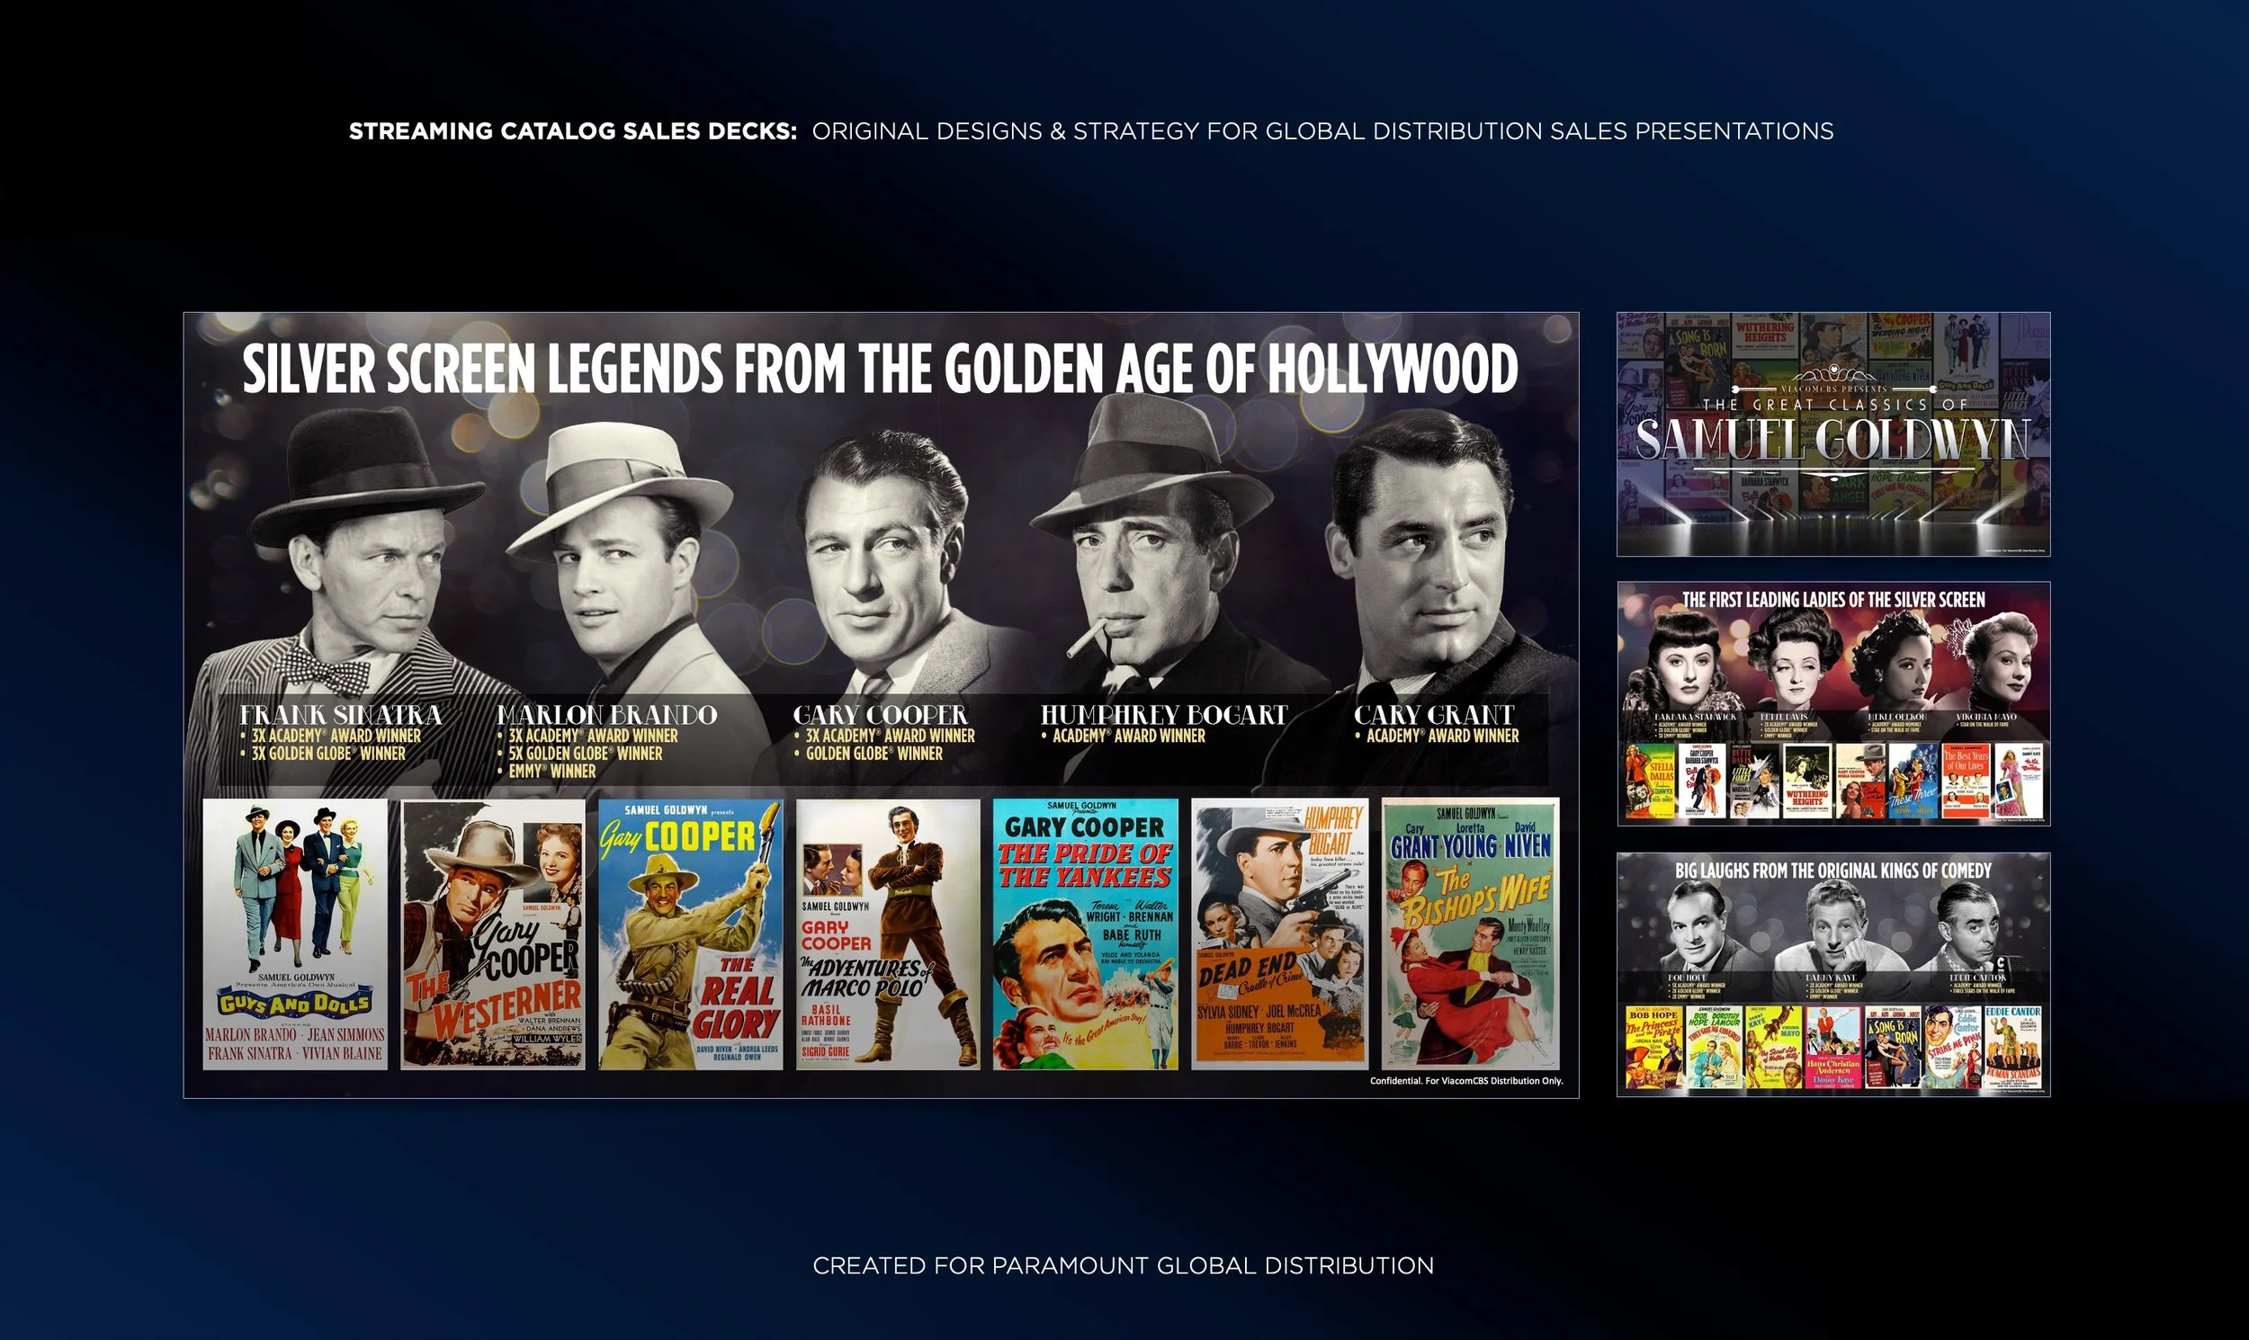
Task: Click the Roman Scandals mini poster
Action: click(x=2013, y=1048)
